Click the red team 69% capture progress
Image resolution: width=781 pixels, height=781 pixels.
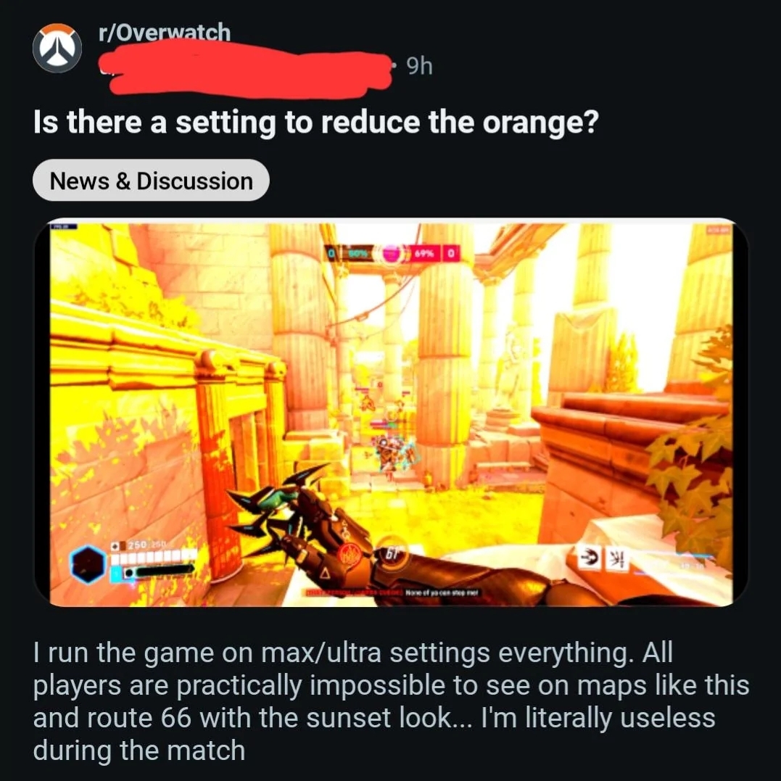[x=423, y=254]
